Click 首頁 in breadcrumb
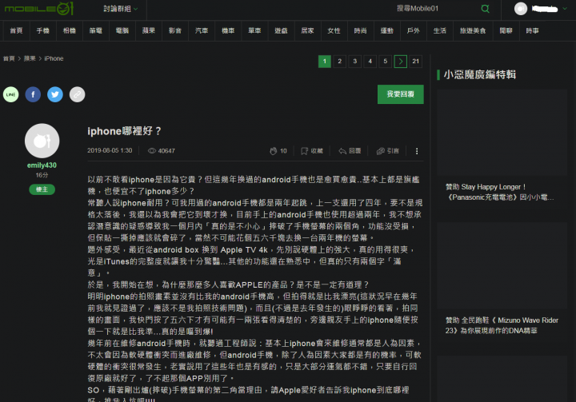576x402 pixels. point(9,58)
